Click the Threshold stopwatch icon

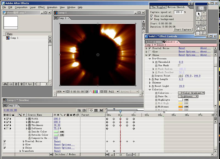click(x=156, y=62)
